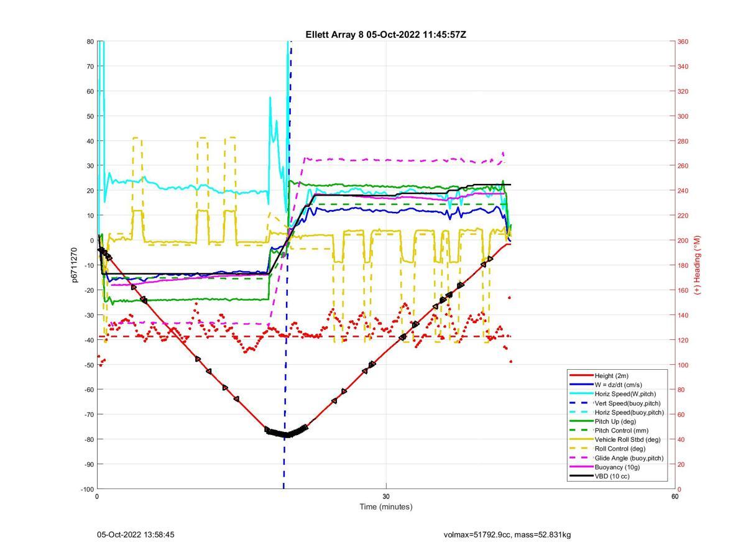Screen dimensions: 746x550
Task: Click the (+) Heading (°M) axis label
Action: click(698, 265)
